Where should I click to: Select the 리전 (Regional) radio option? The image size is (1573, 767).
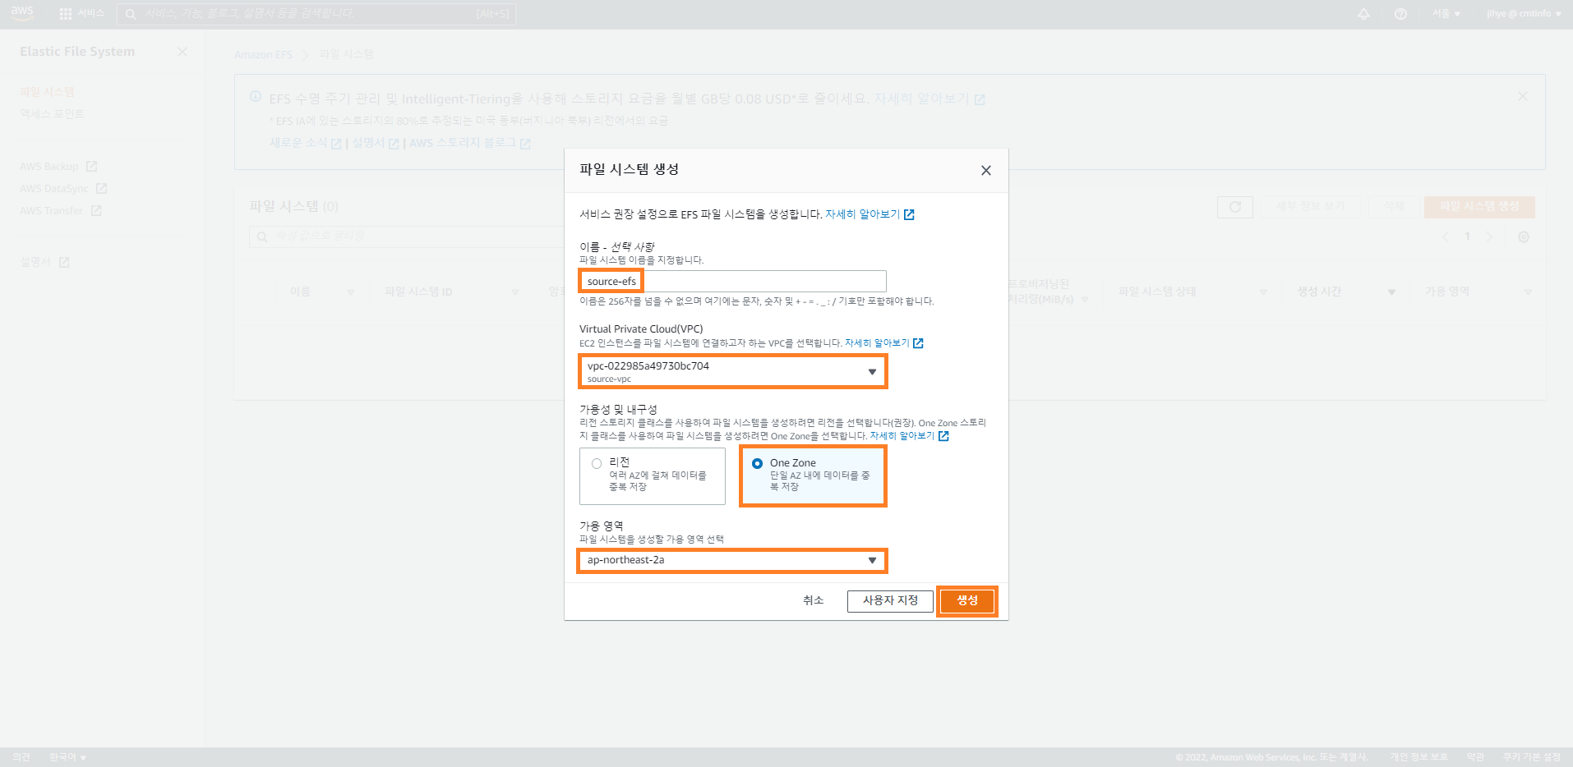tap(597, 464)
